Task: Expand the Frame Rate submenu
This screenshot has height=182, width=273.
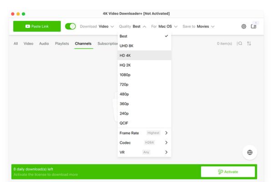Action: point(144,133)
